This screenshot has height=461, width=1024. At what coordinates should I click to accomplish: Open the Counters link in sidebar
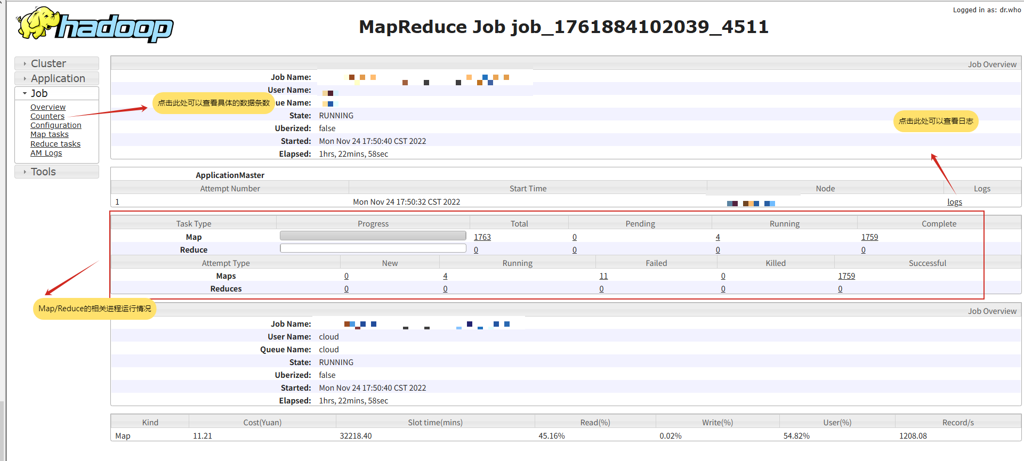47,116
